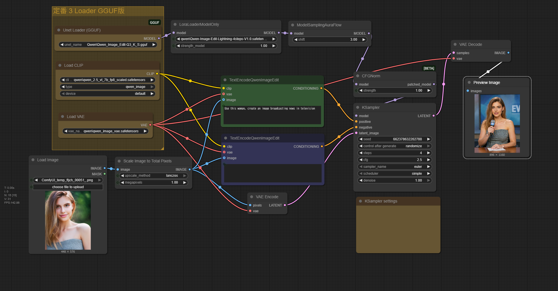Click the right arrow of the seed field
Viewport: 558px width, 291px height.
tap(428, 139)
